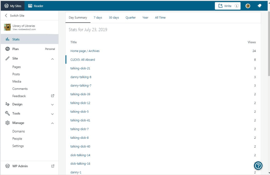Image resolution: width=270 pixels, height=175 pixels.
Task: Select the Day Summary tab
Action: [78, 17]
